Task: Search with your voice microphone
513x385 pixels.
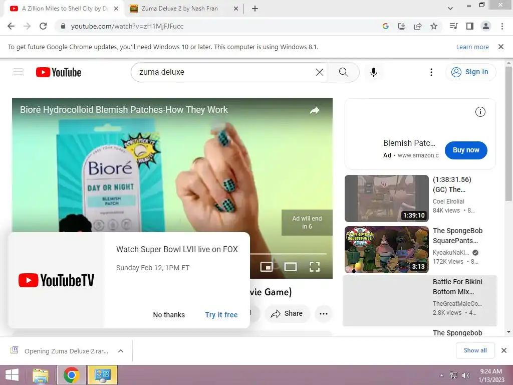Action: click(374, 72)
